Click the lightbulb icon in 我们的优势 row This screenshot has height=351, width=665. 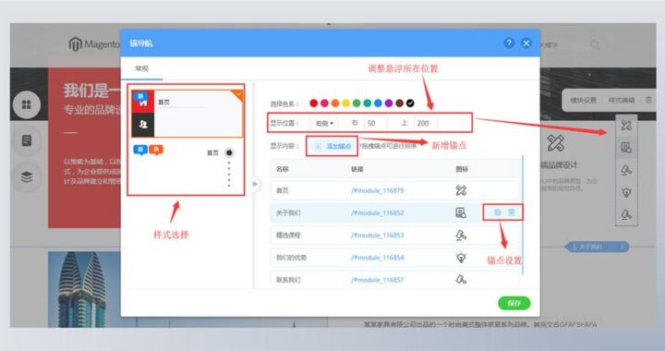click(461, 258)
